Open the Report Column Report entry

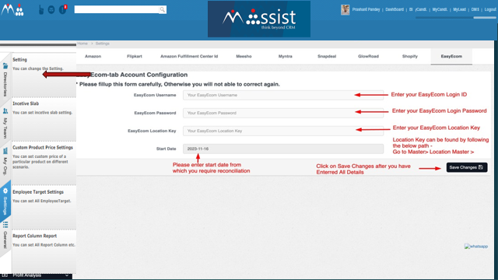point(44,251)
